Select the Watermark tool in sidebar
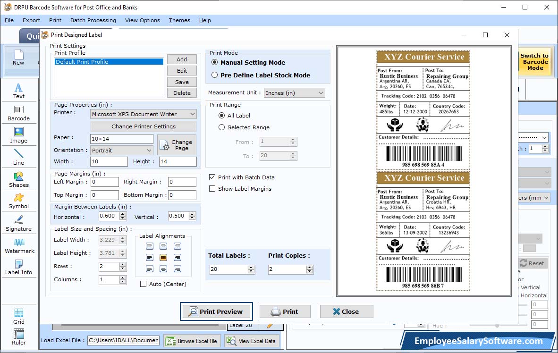Viewport: 558px width, 353px height. [19, 245]
